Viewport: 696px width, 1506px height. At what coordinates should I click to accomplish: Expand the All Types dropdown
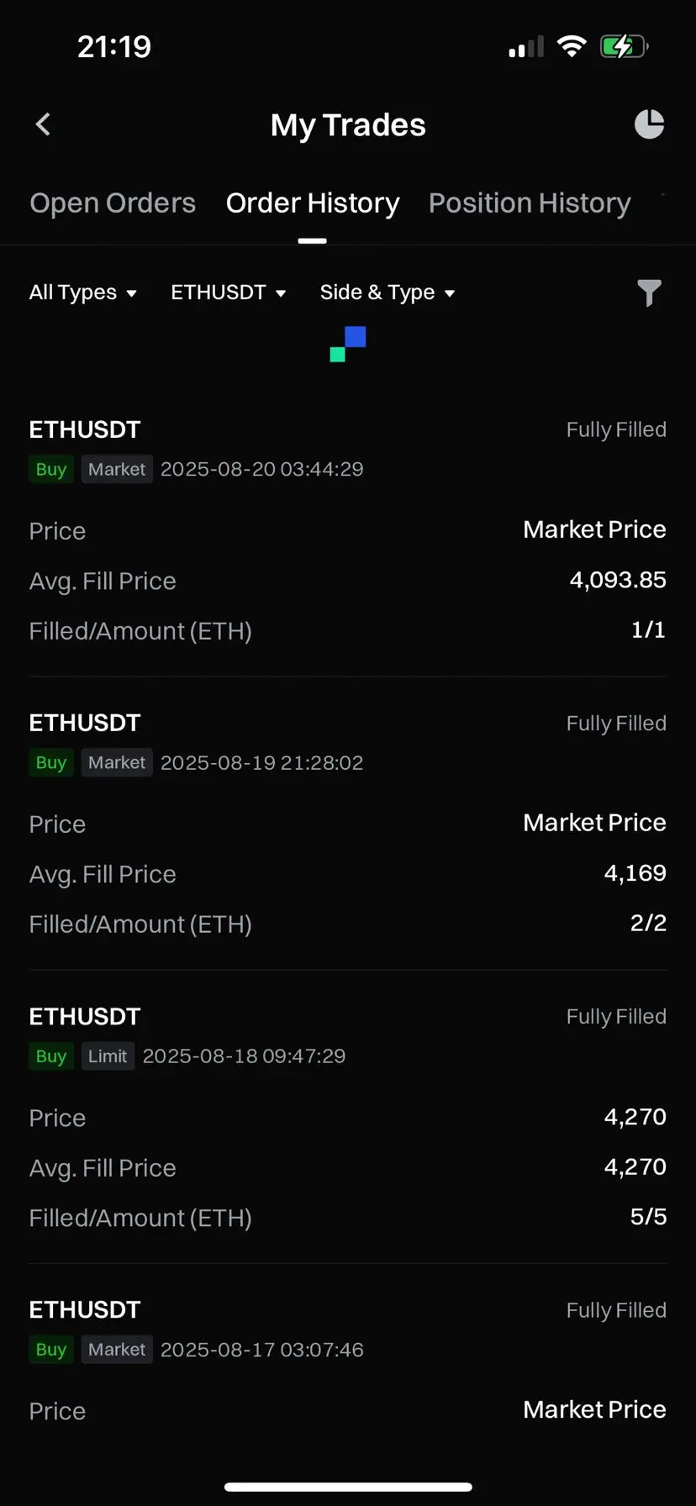coord(82,292)
